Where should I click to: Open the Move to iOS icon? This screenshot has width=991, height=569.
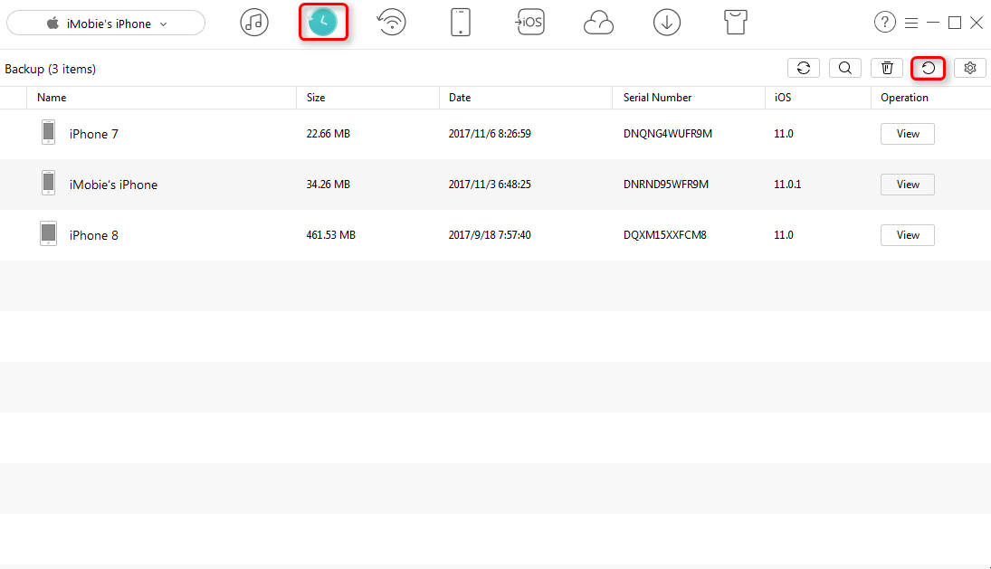click(x=529, y=22)
